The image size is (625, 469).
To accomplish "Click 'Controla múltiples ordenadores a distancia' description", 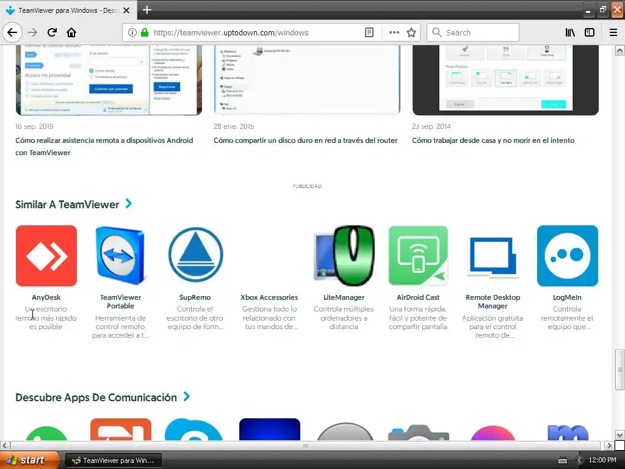I will pyautogui.click(x=344, y=318).
